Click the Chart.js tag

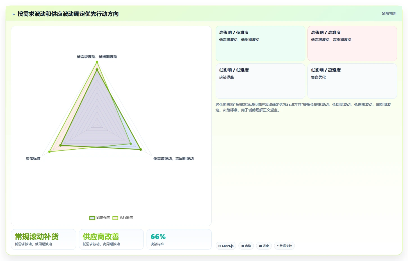tap(226, 246)
